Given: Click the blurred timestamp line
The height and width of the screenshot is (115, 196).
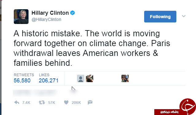Looking at the screenshot, I should (46, 93).
